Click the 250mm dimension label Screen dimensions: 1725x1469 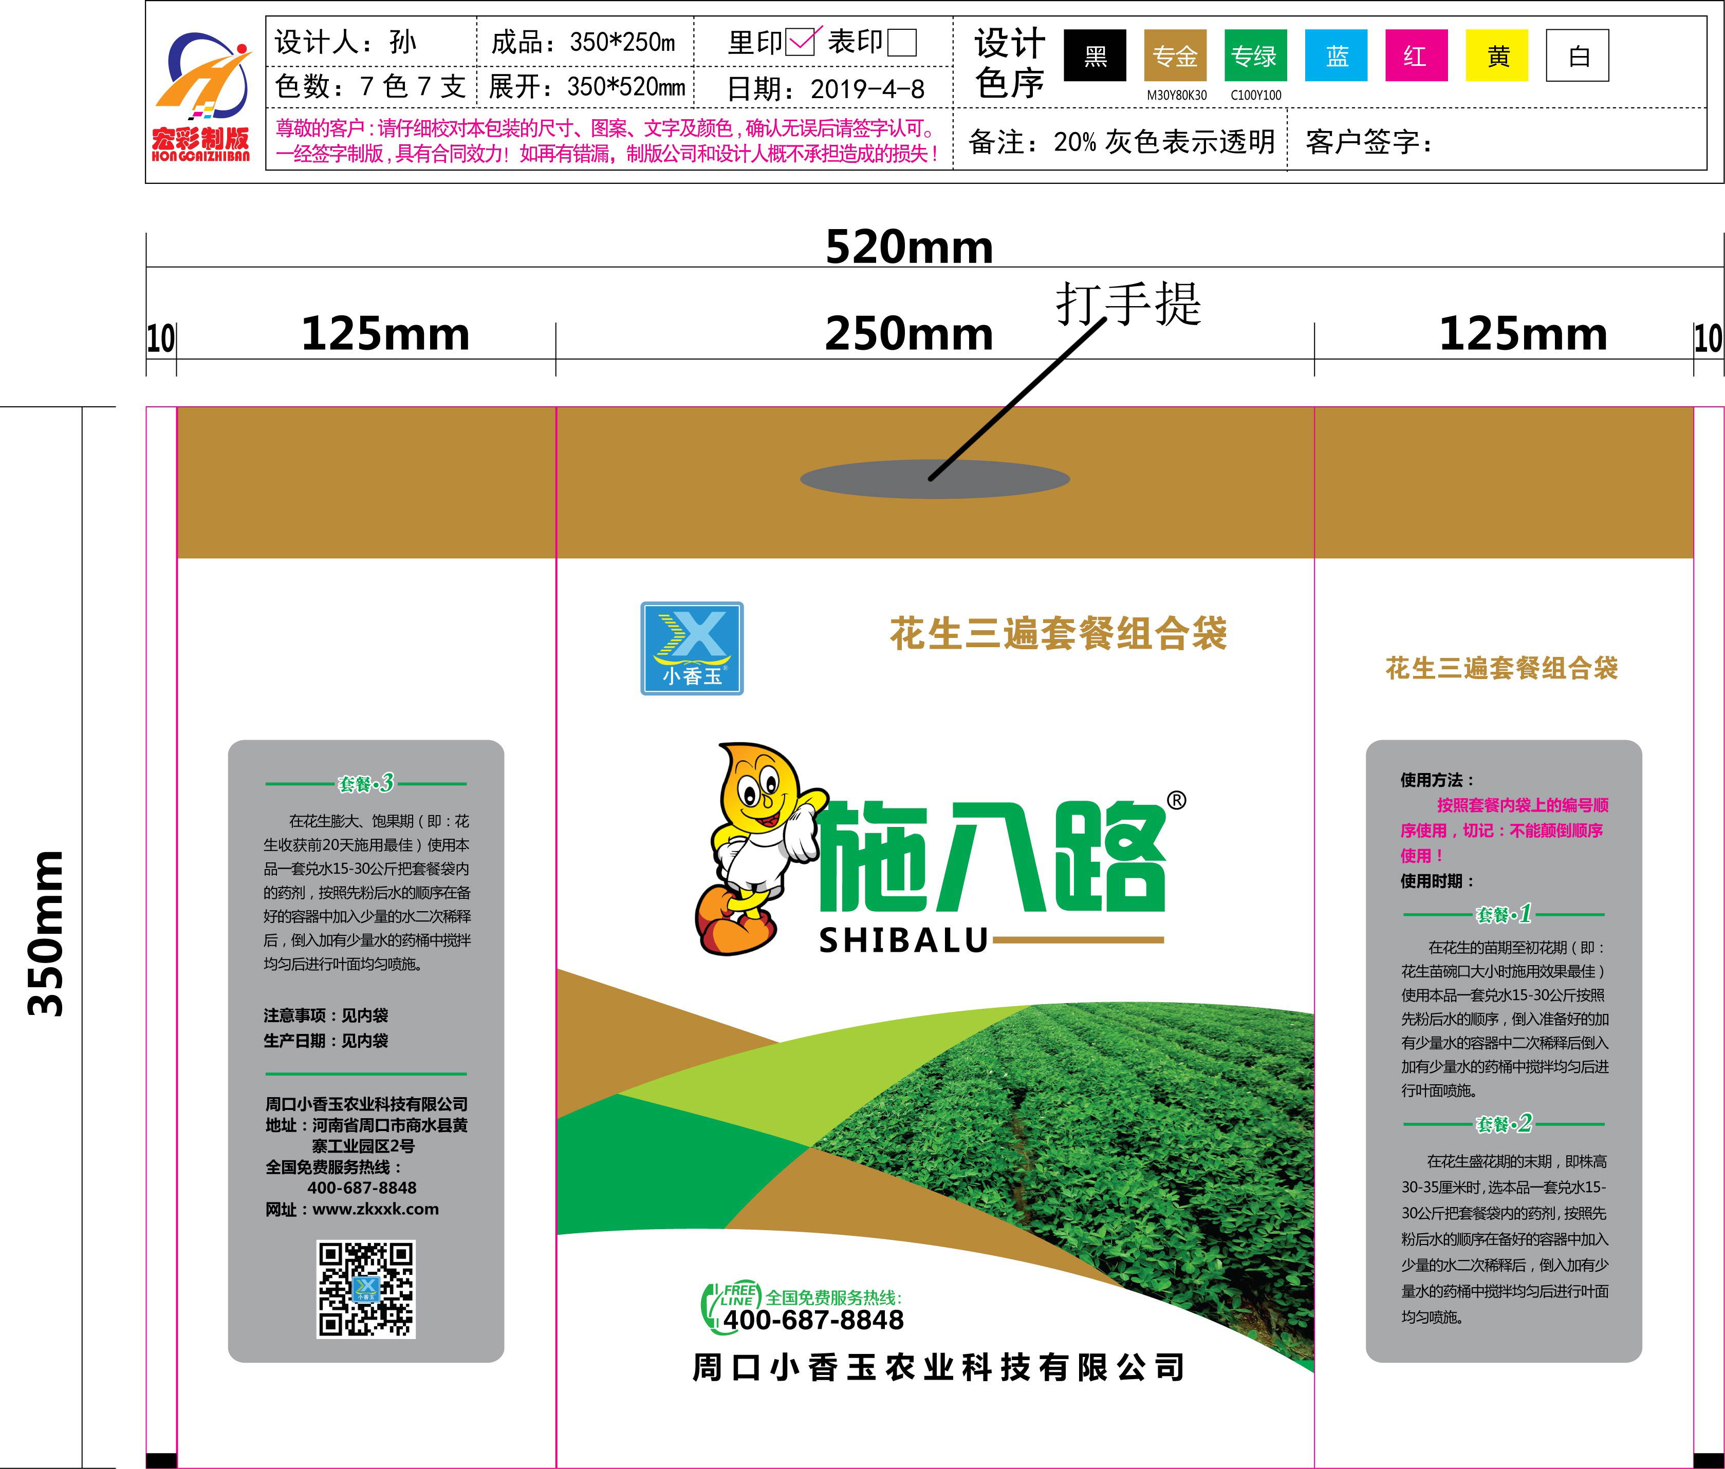908,334
